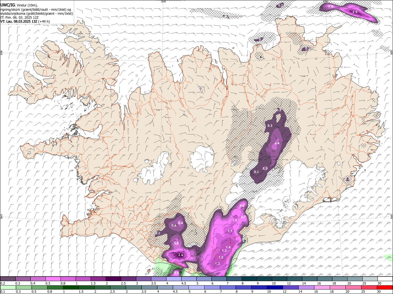Pick the bright red 30 swatch in the rain scale
The height and width of the screenshot is (294, 393).
[385, 287]
